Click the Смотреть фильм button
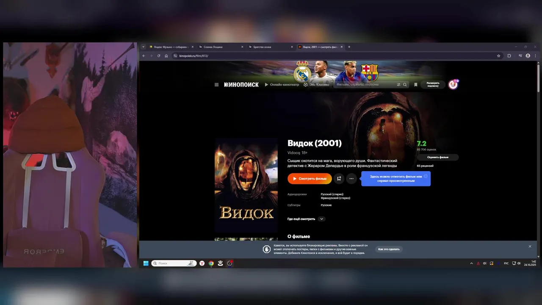Image resolution: width=542 pixels, height=305 pixels. tap(310, 179)
